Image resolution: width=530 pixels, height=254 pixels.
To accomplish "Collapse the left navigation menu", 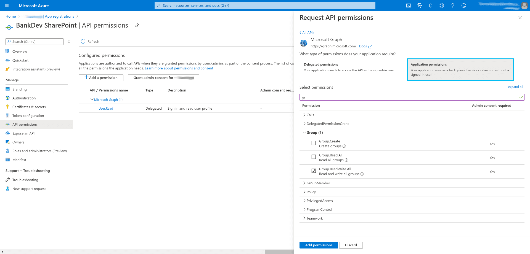I will (69, 42).
